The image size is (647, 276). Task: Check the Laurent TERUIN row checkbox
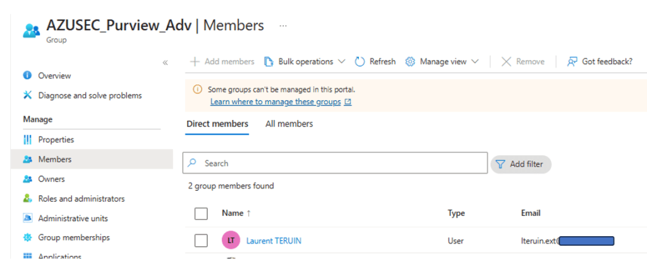pos(201,241)
